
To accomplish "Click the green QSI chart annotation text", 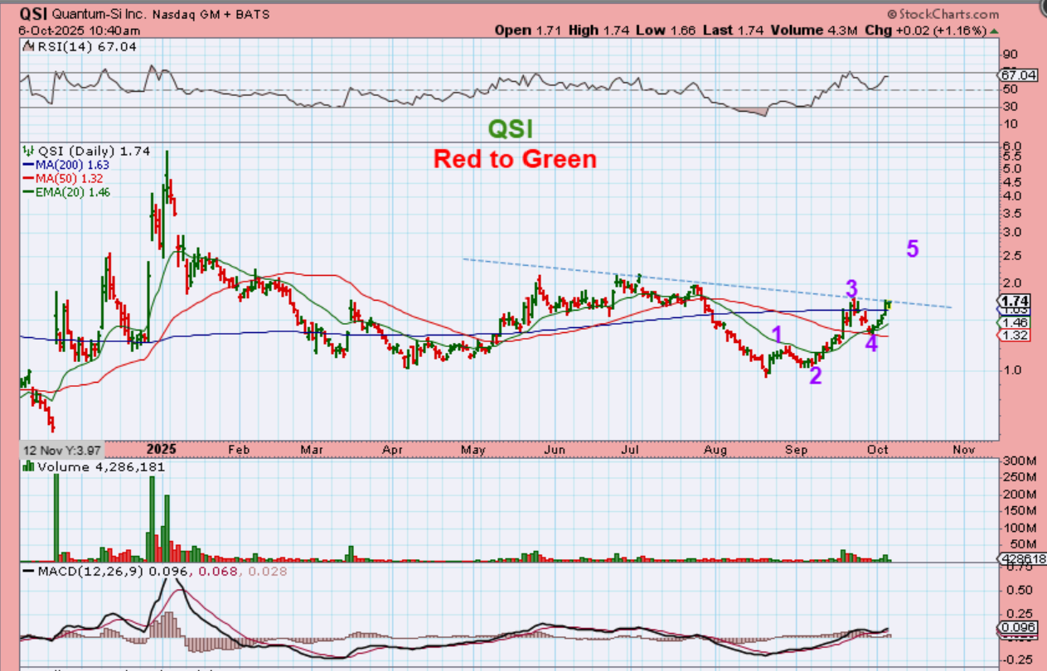I will [510, 128].
